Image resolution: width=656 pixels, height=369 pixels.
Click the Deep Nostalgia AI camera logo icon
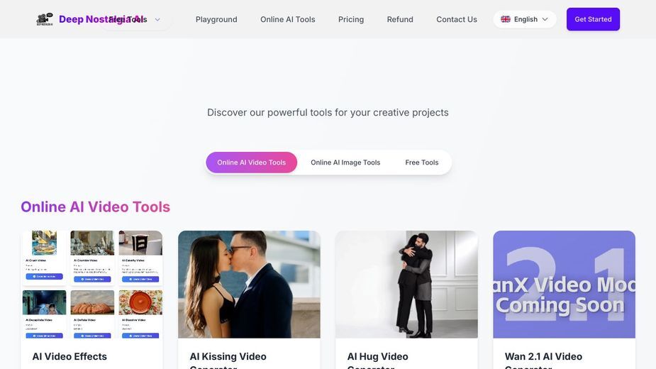45,19
